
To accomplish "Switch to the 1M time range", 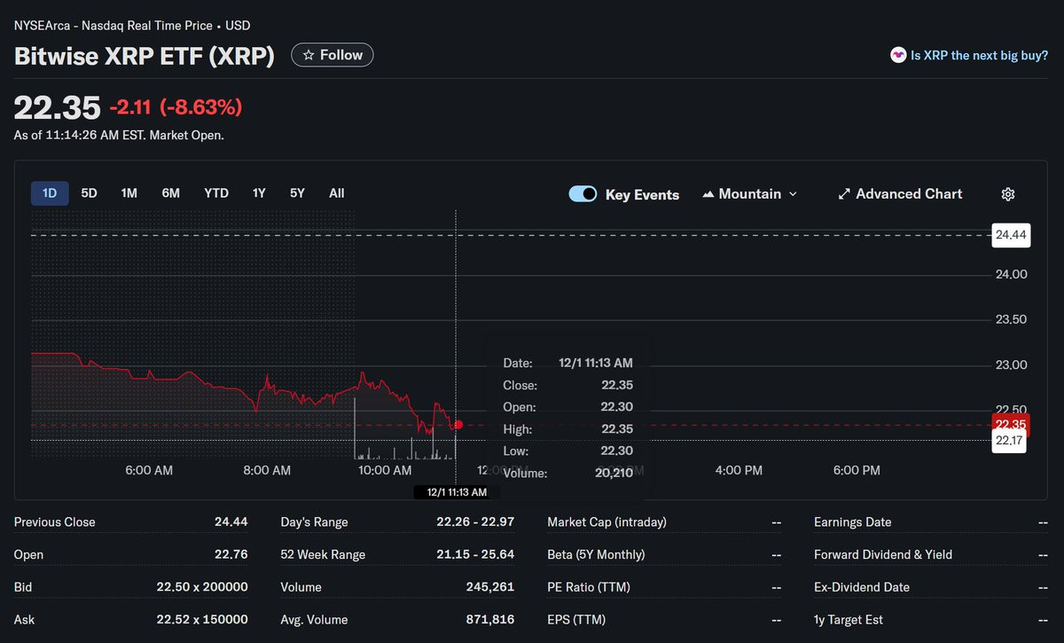I will [x=129, y=193].
